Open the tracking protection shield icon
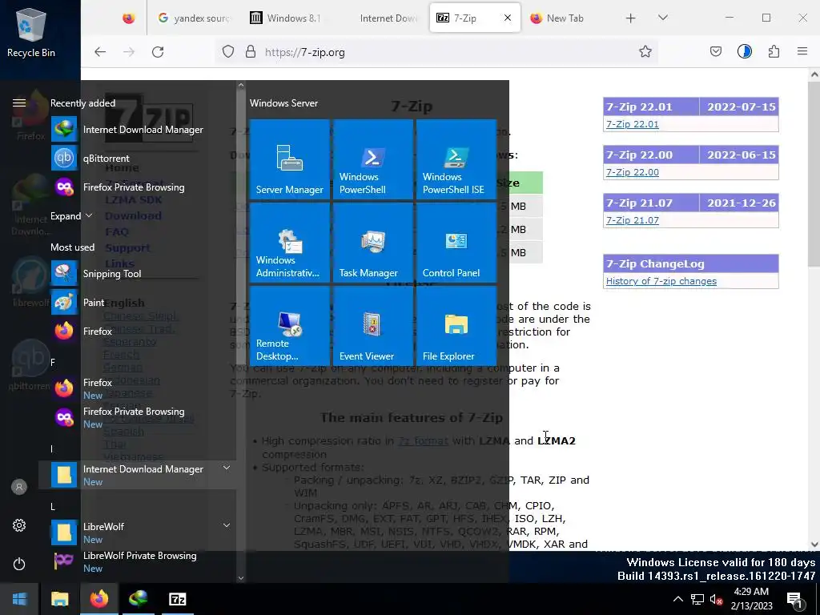The image size is (820, 615). tap(228, 52)
